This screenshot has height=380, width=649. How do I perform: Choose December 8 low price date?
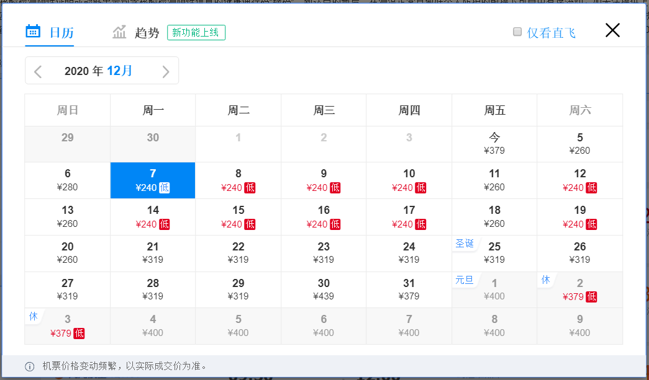click(238, 180)
